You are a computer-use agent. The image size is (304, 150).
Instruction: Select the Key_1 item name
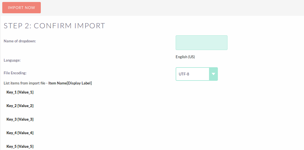11,92
